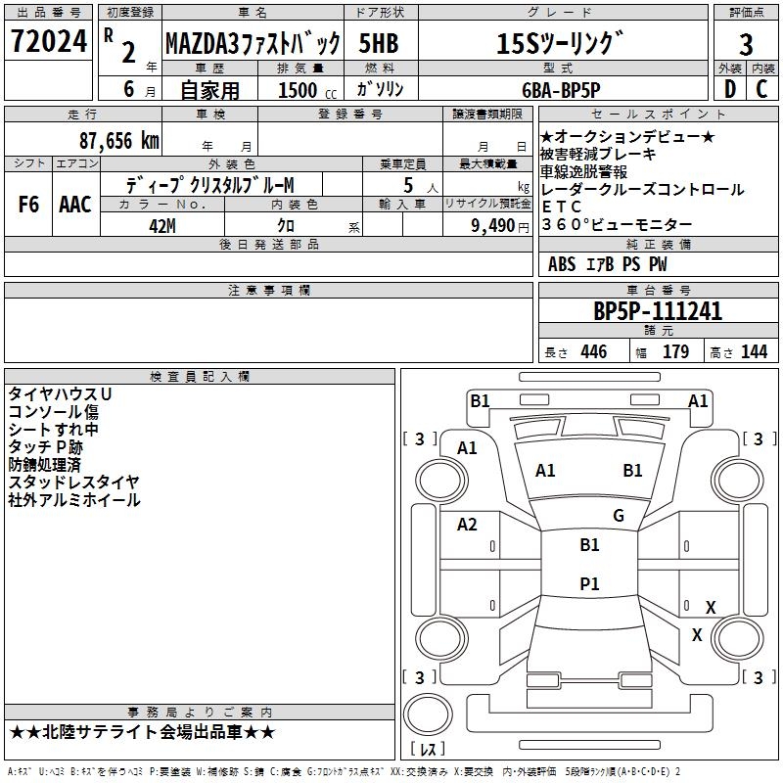The image size is (783, 783).
Task: Click inspector note スタッドレスタイヤ
Action: [x=73, y=483]
